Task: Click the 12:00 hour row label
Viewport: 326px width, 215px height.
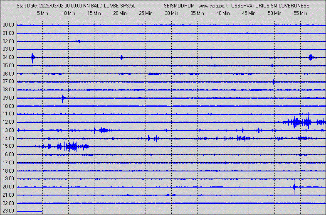Action: (x=8, y=122)
